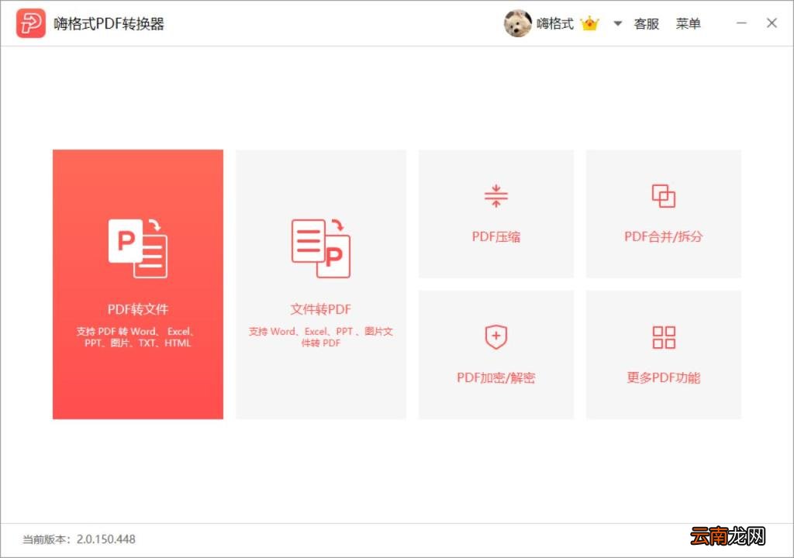Click the PDF压缩 label
This screenshot has width=794, height=558.
(x=495, y=236)
